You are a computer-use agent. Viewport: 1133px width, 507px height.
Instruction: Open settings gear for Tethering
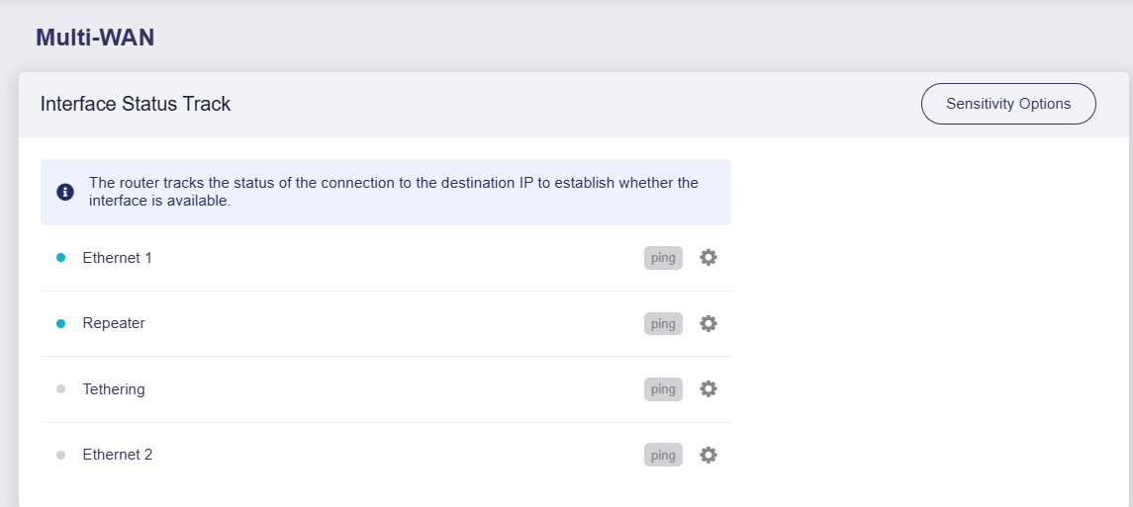[708, 388]
